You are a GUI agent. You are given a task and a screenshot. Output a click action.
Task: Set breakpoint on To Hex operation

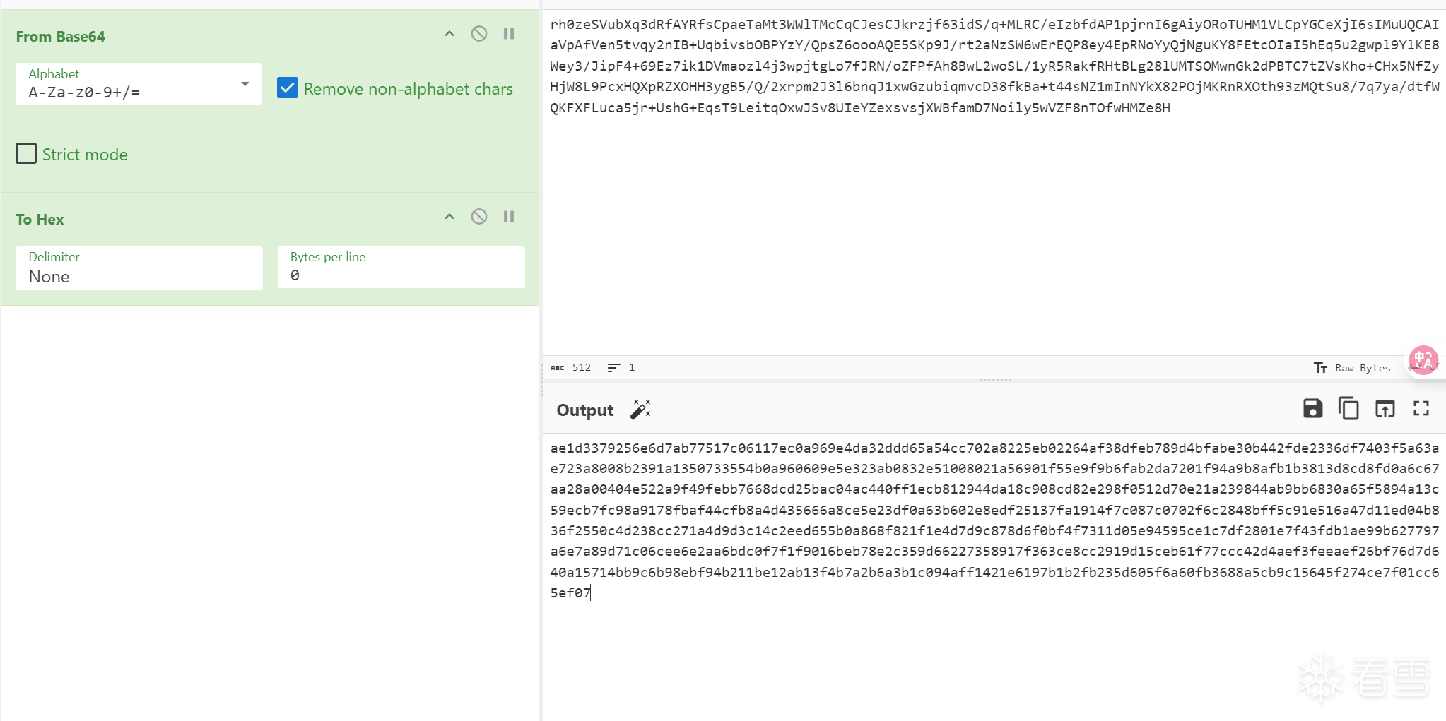(509, 217)
